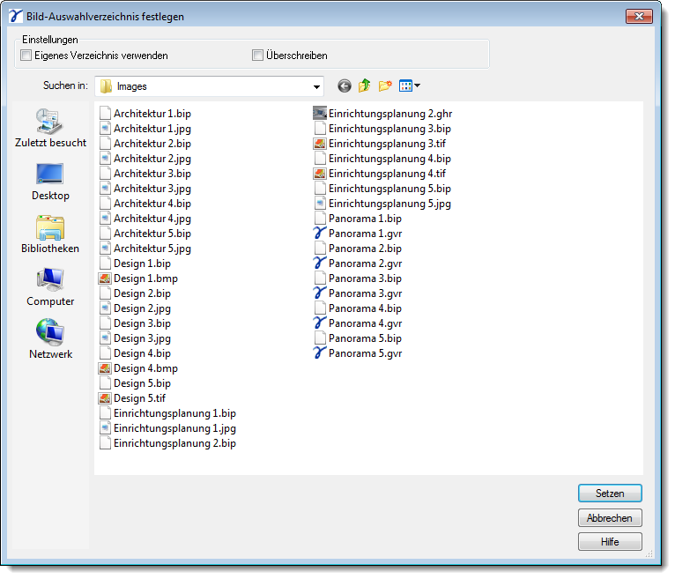
Task: Select file Einrichtungsplanung 2.bip
Action: [x=168, y=443]
